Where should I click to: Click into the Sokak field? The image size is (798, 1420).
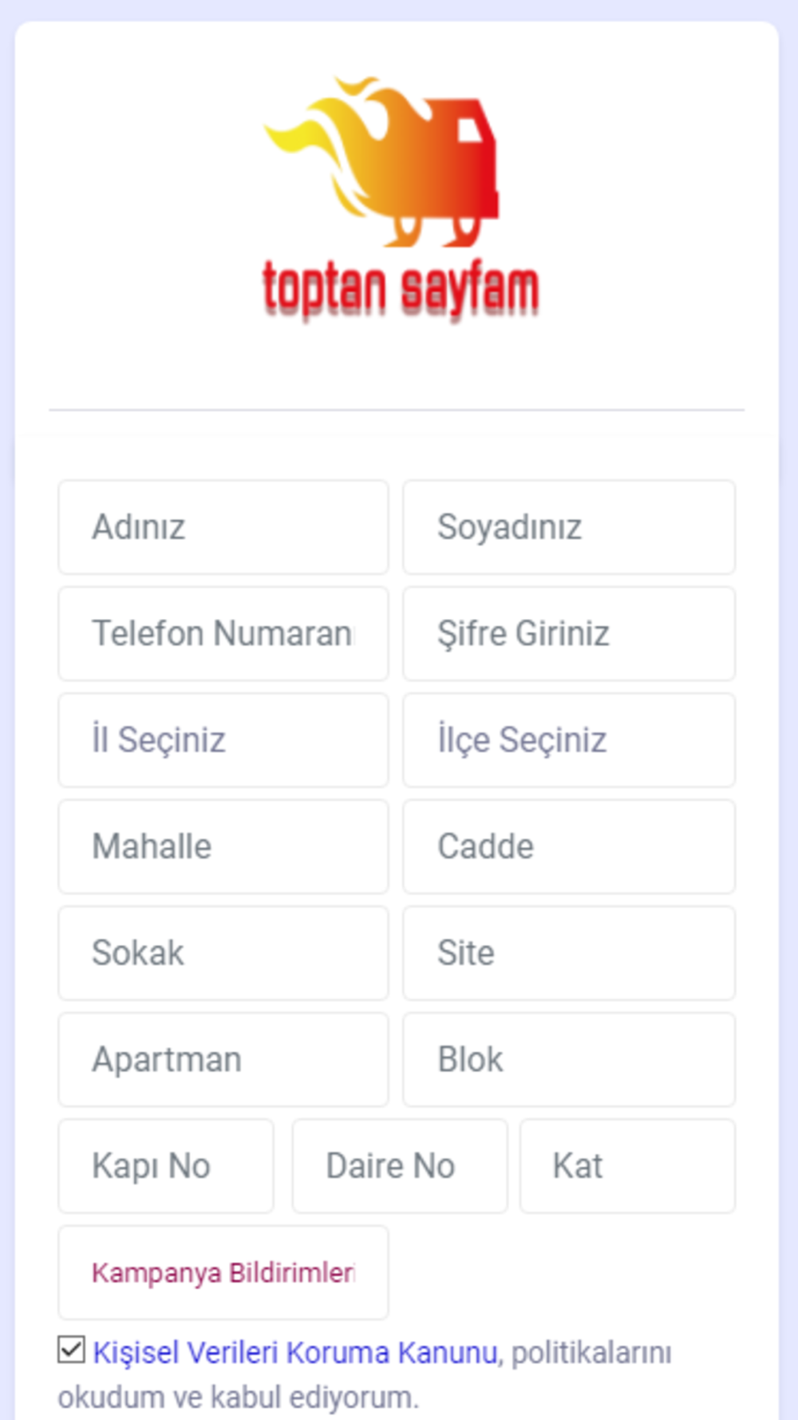point(223,953)
